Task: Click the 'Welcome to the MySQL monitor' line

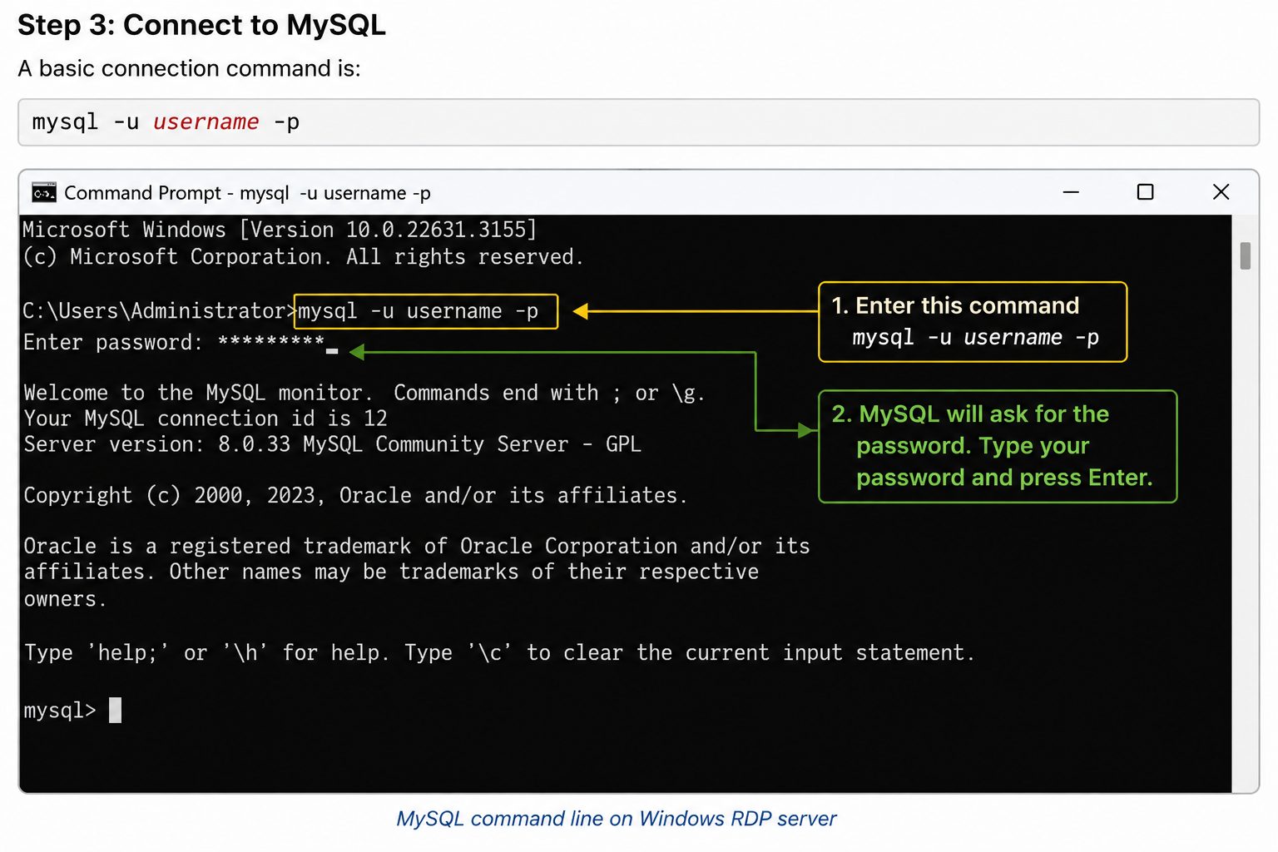Action: [x=364, y=393]
